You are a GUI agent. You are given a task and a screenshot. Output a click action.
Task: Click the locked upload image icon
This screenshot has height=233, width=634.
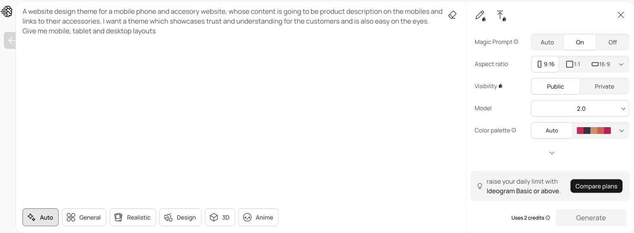coord(501,16)
